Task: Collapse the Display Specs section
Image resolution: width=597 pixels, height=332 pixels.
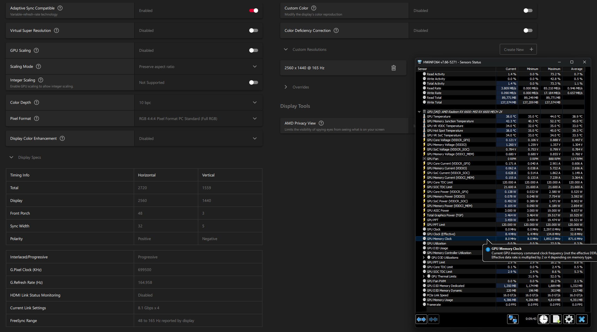Action: [x=11, y=157]
